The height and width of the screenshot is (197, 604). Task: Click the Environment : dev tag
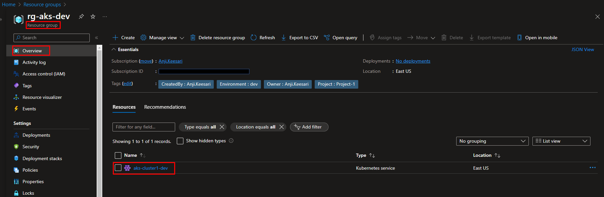click(x=239, y=84)
